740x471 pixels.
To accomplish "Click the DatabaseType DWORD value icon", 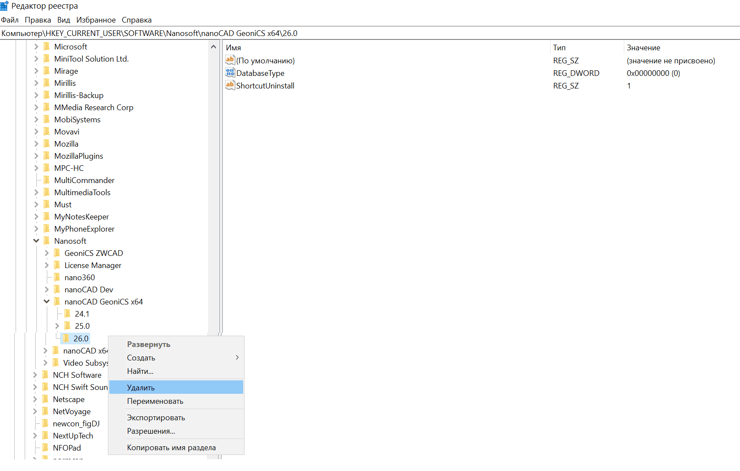I will pos(230,73).
